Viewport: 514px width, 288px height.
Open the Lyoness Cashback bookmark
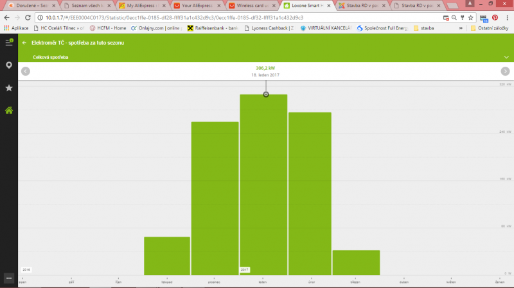[272, 28]
